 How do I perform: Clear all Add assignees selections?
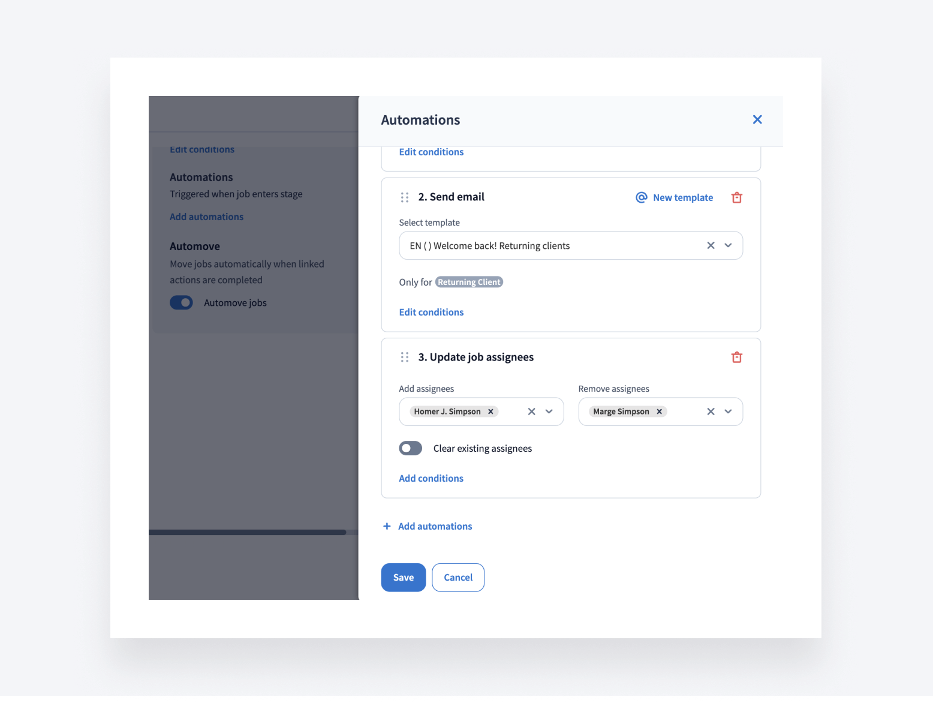pos(531,411)
